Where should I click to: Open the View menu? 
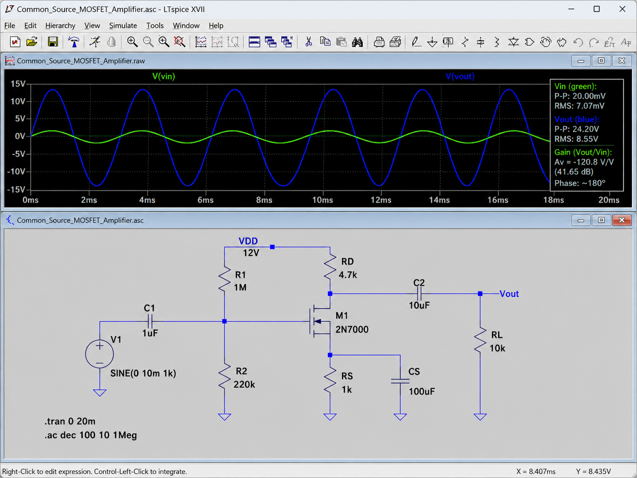click(92, 26)
